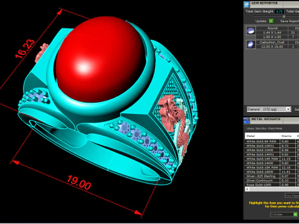Select the 'Rose Gold:10KR' row
Viewport: 299px width, 224px height.
click(272, 185)
